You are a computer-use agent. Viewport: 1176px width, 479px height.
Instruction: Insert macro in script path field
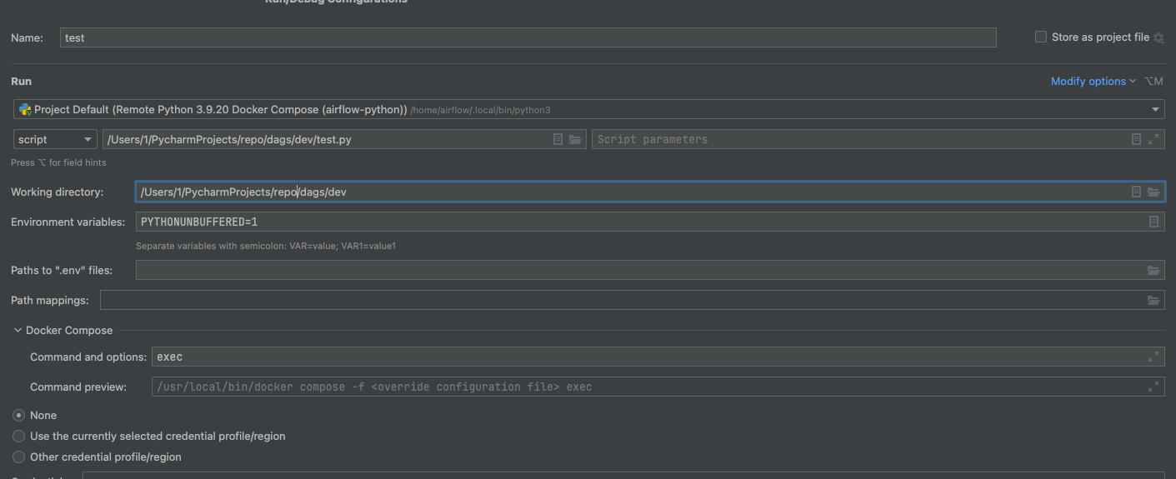point(558,140)
